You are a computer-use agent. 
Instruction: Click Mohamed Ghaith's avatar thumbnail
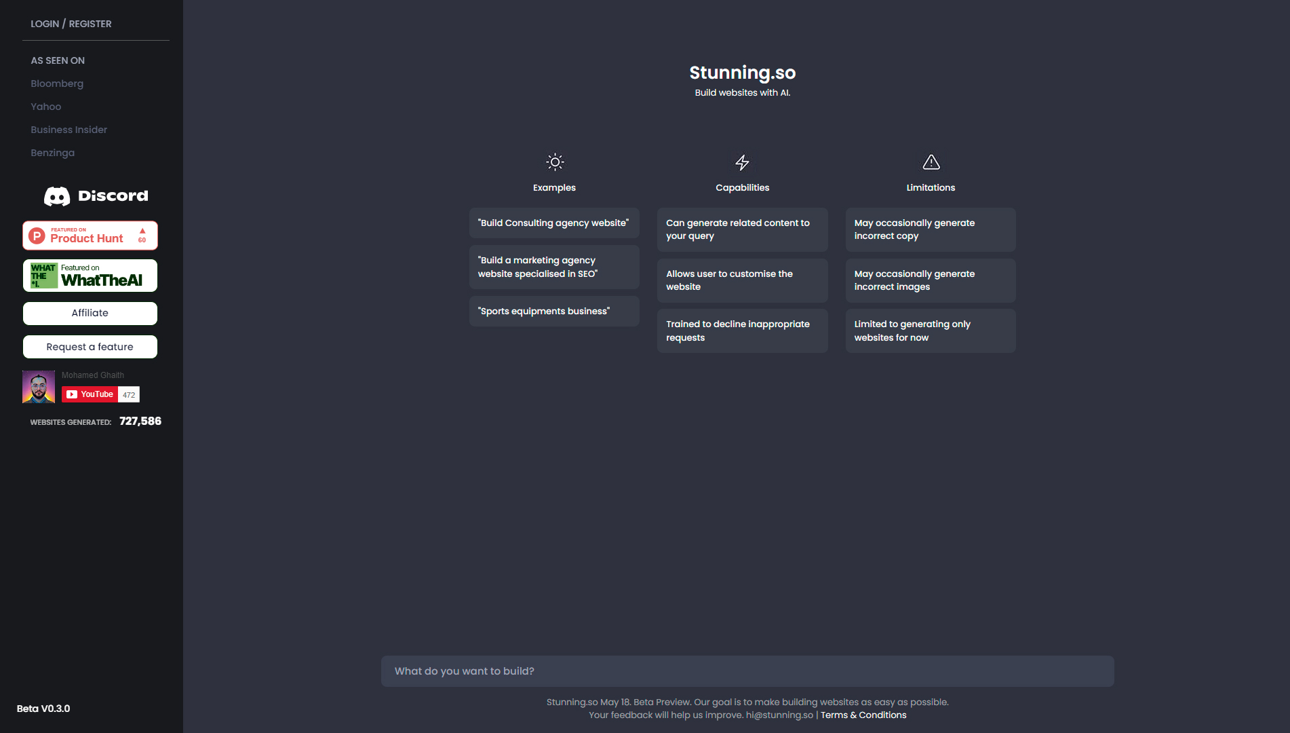[x=39, y=387]
